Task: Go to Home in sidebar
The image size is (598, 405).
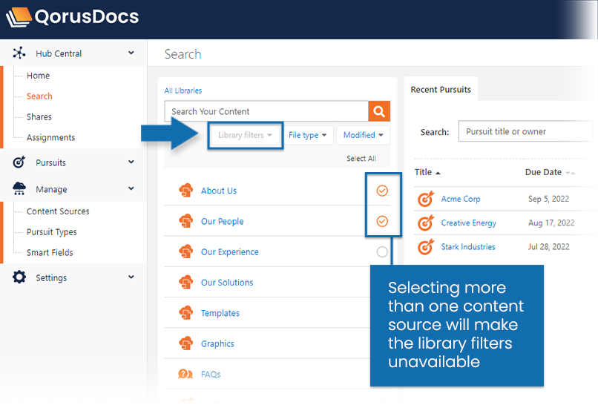Action: coord(38,76)
